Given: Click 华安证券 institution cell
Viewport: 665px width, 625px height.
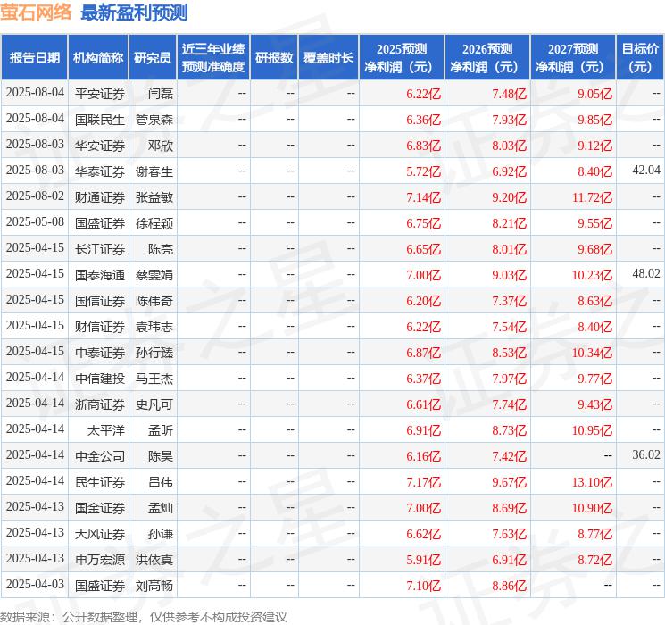Looking at the screenshot, I should [100, 146].
